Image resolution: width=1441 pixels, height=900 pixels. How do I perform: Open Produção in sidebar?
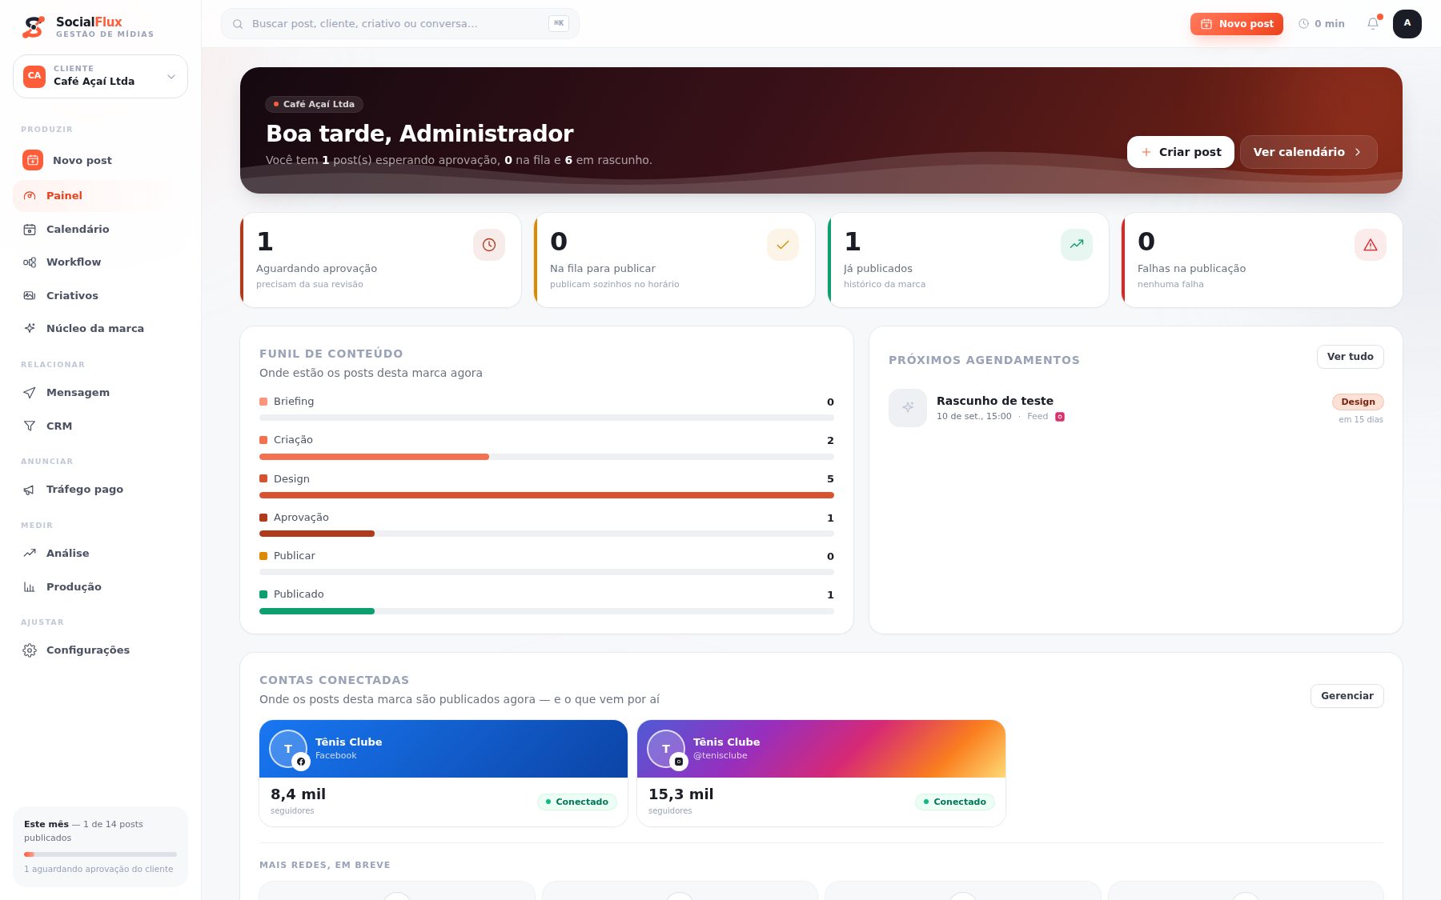pyautogui.click(x=100, y=587)
